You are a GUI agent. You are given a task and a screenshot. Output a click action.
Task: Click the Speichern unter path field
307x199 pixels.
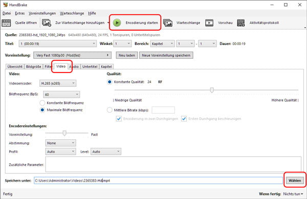tap(158, 181)
